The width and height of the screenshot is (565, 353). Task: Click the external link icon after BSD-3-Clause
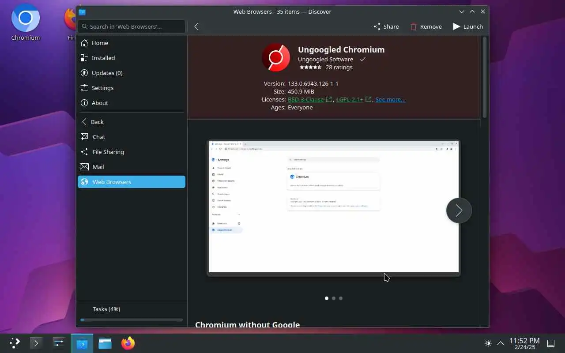[x=329, y=99]
